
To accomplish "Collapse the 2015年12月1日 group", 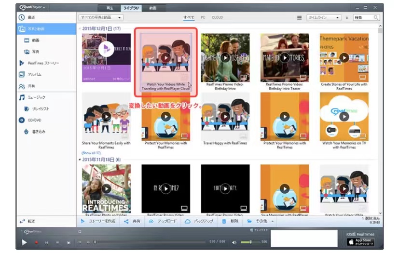I will point(80,29).
